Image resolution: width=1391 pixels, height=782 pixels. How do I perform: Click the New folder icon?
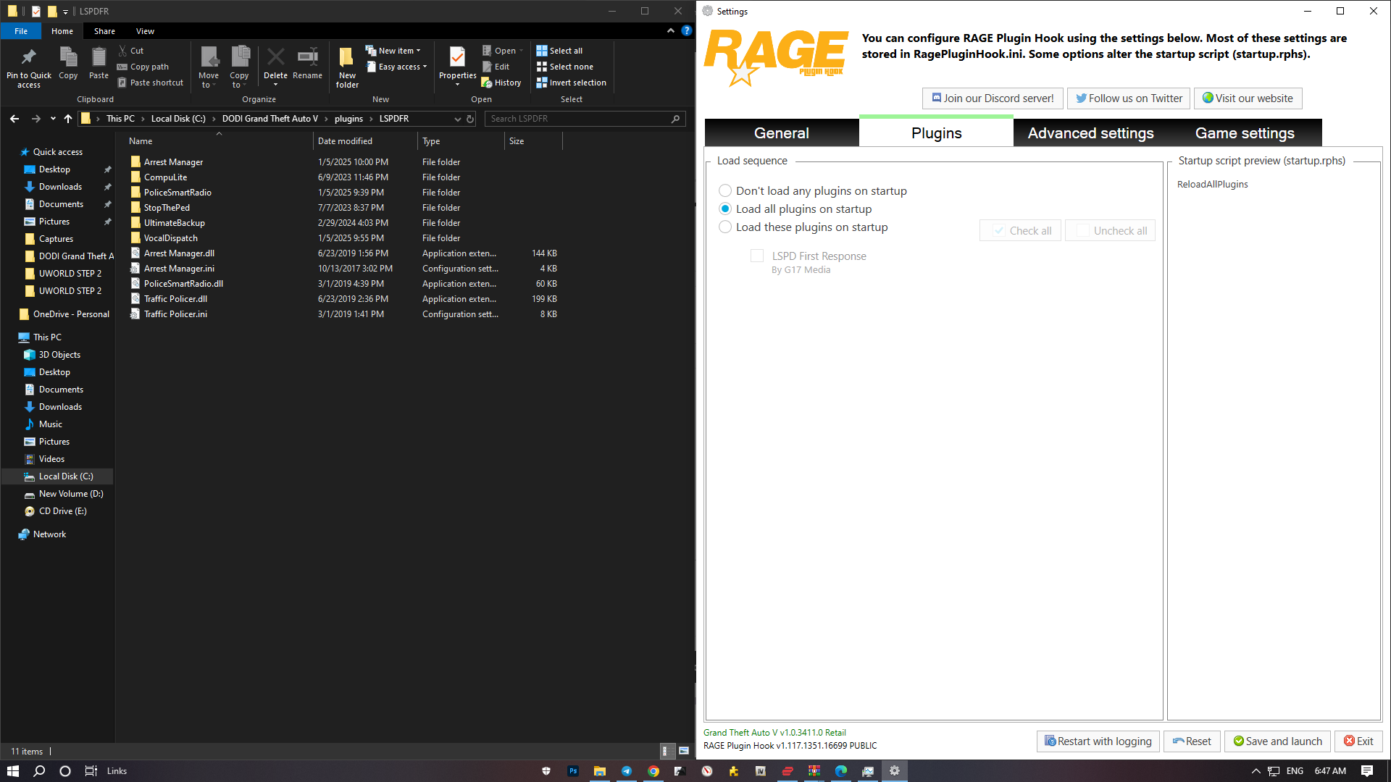coord(347,58)
